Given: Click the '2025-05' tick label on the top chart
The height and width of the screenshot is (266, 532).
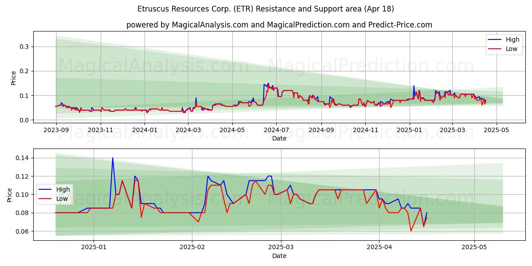Looking at the screenshot, I should tap(497, 130).
